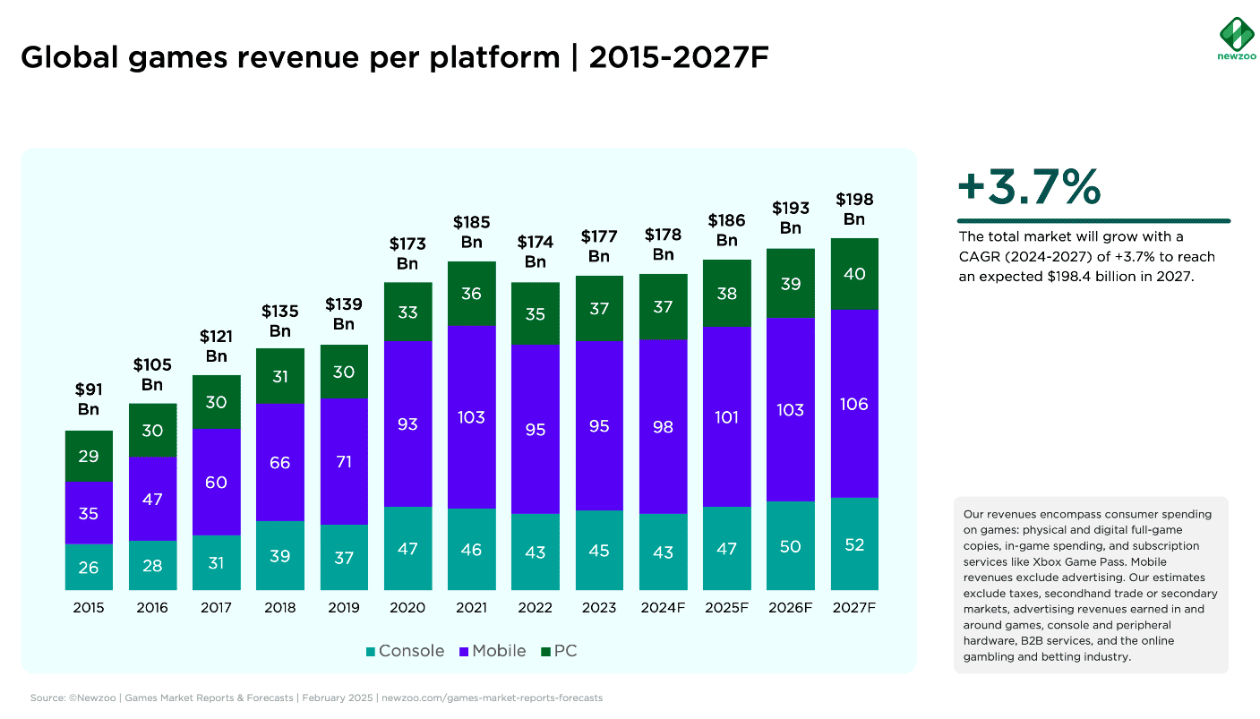Click the 2020 PC segment showing 33

[x=407, y=312]
